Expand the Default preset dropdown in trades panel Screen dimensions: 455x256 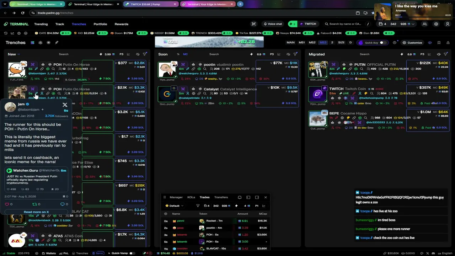click(175, 206)
